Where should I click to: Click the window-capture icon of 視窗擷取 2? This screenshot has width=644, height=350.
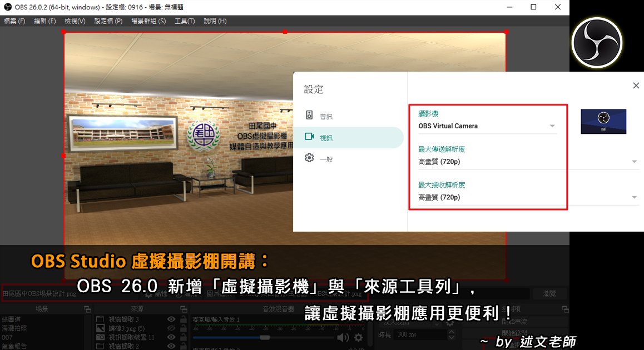(100, 346)
